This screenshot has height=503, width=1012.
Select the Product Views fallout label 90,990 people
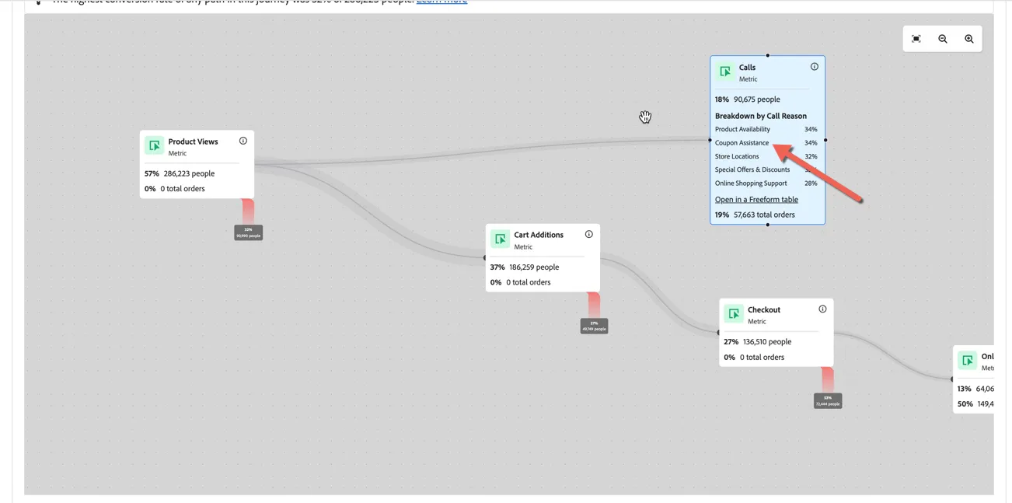click(x=249, y=232)
